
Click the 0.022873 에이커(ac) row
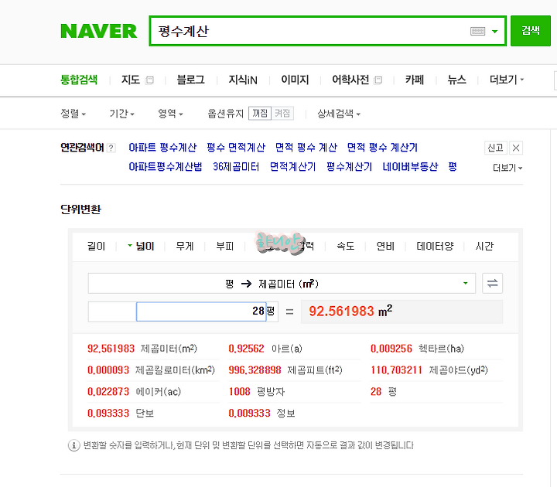[135, 391]
